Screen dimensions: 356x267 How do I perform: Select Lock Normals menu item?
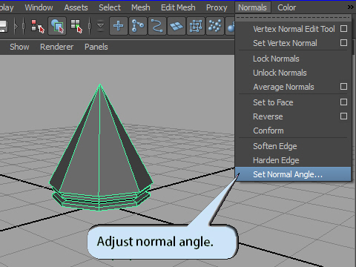tap(276, 59)
